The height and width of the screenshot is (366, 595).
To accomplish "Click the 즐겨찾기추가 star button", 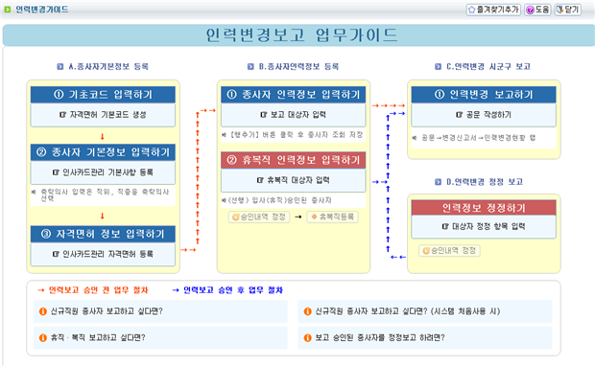I will pyautogui.click(x=493, y=10).
